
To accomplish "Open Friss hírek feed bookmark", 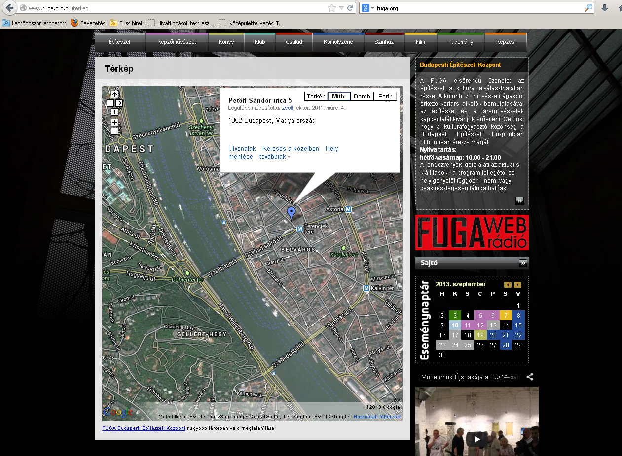I will 126,23.
